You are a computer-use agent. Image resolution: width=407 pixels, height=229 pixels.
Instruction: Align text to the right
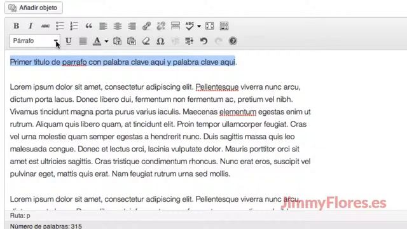[132, 26]
